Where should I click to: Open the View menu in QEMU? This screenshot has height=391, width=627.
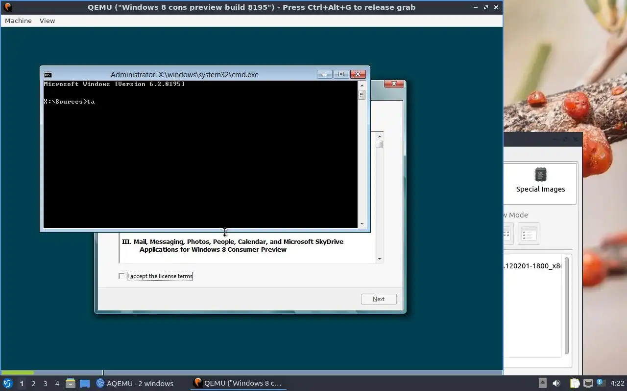point(47,21)
